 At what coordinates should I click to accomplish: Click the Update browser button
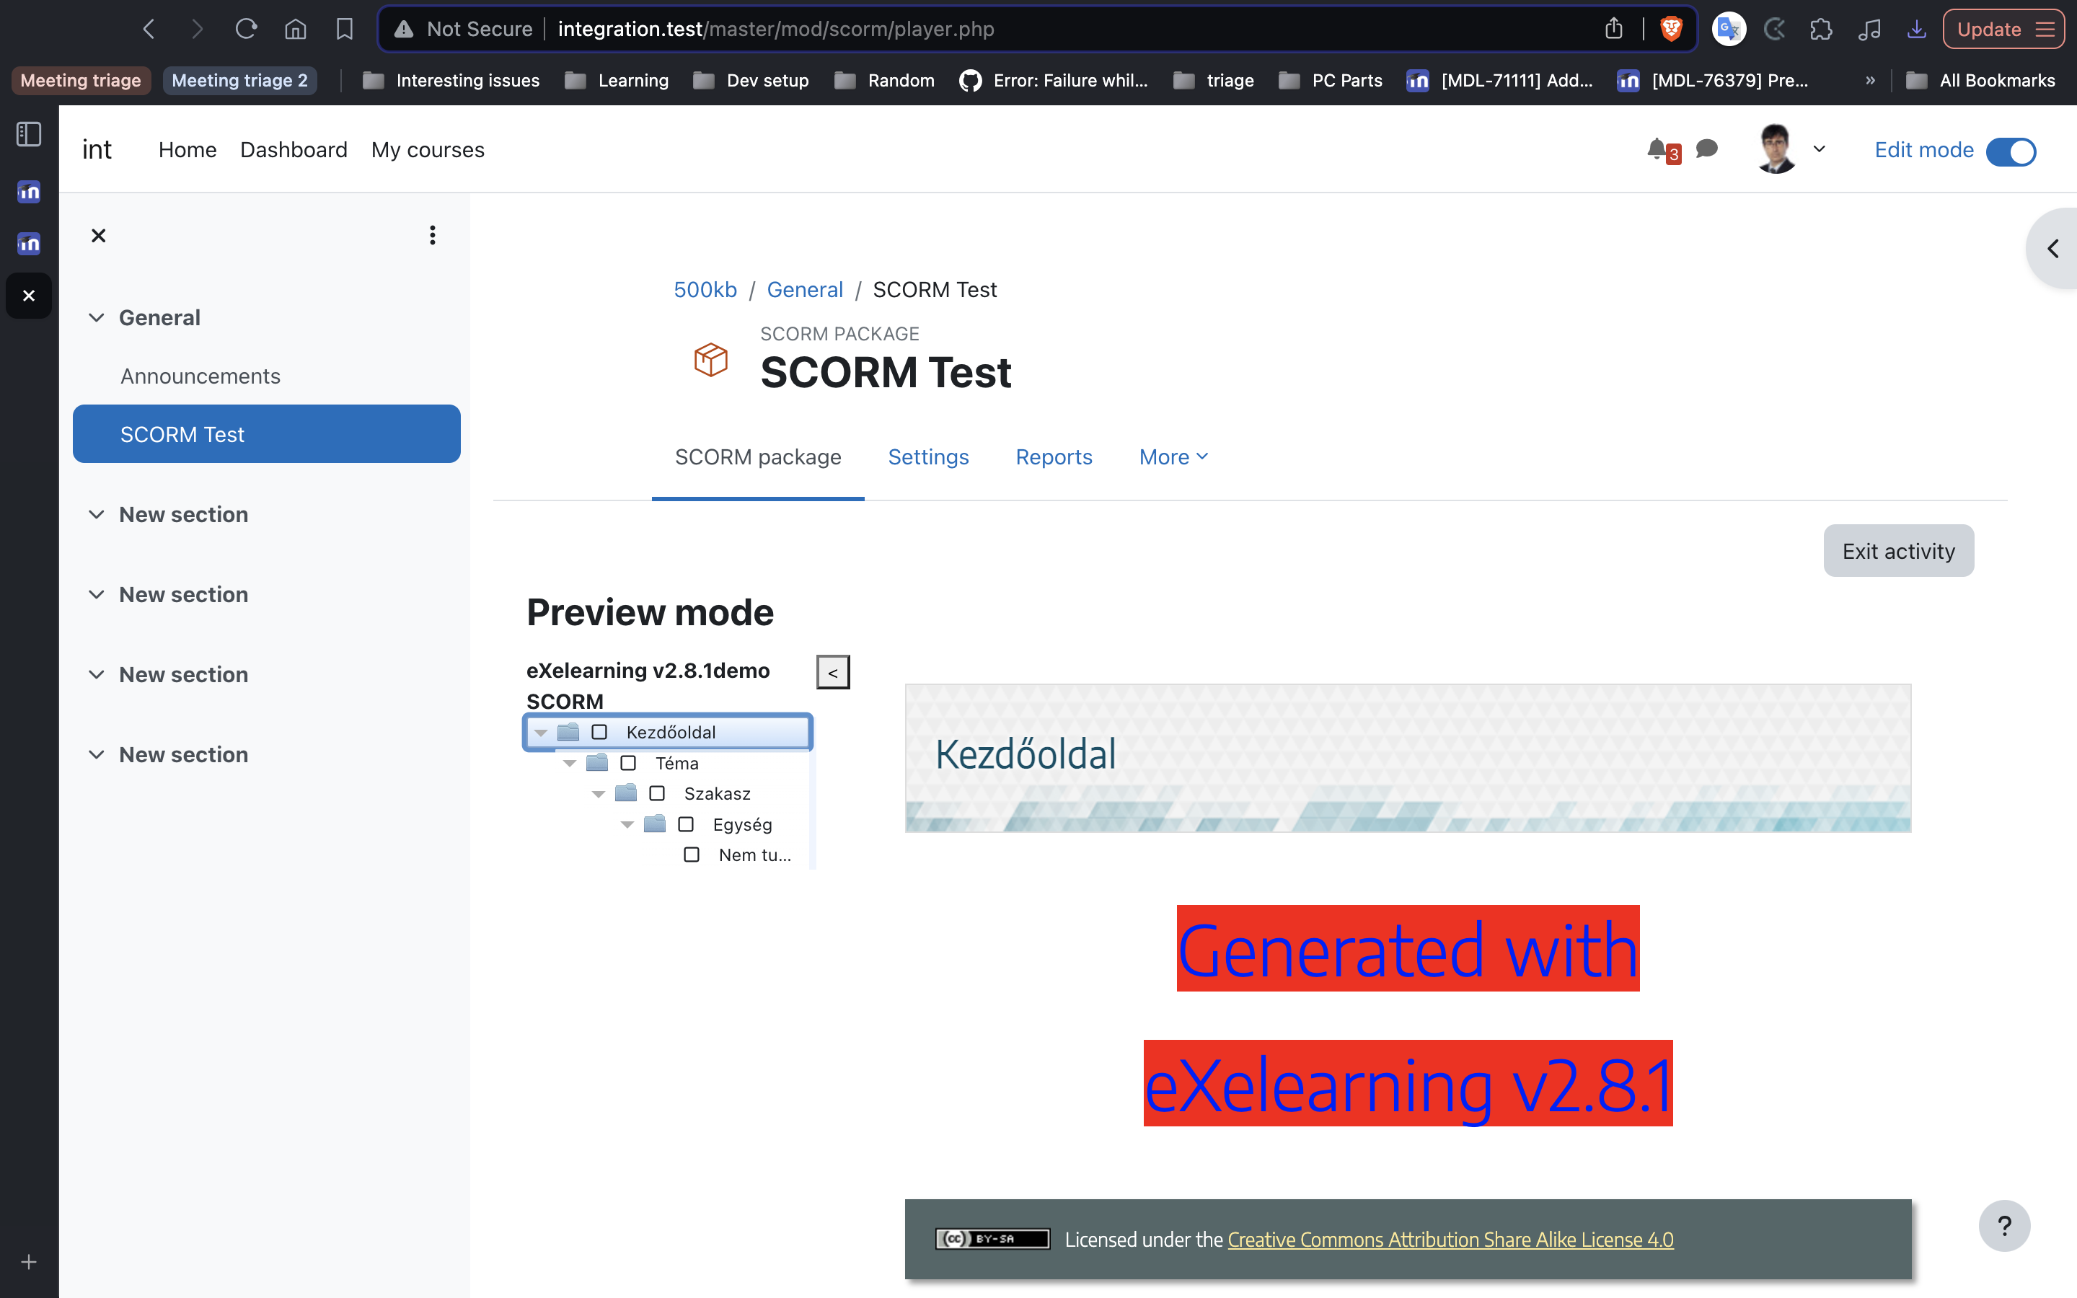tap(2003, 29)
